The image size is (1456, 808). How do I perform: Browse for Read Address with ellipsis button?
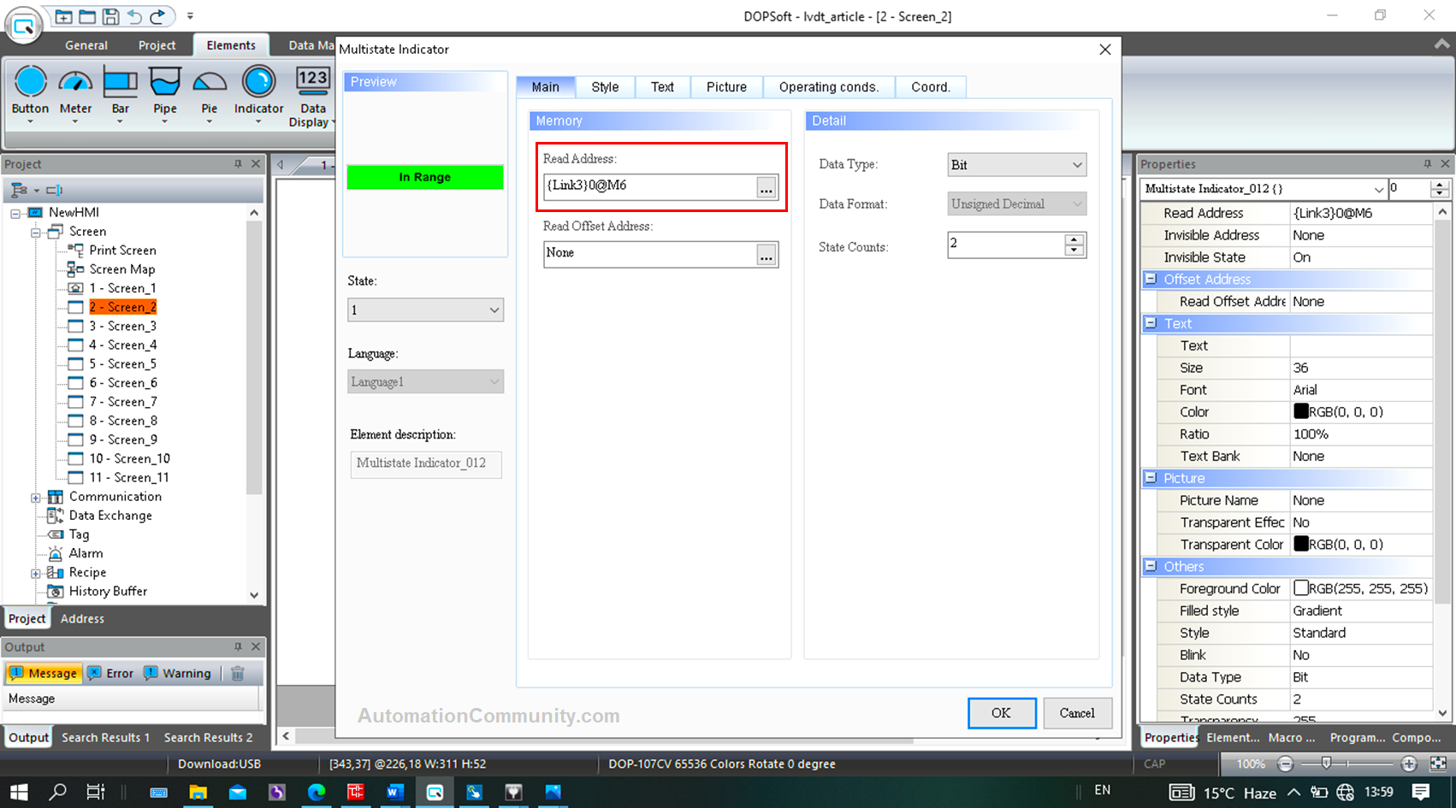point(766,186)
